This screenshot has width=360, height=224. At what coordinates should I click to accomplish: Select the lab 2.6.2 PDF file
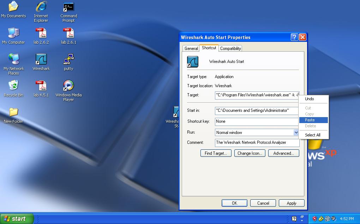41,36
